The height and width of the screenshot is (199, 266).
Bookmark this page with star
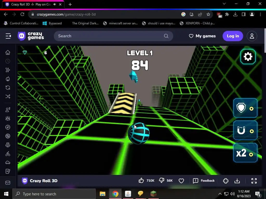[208, 15]
